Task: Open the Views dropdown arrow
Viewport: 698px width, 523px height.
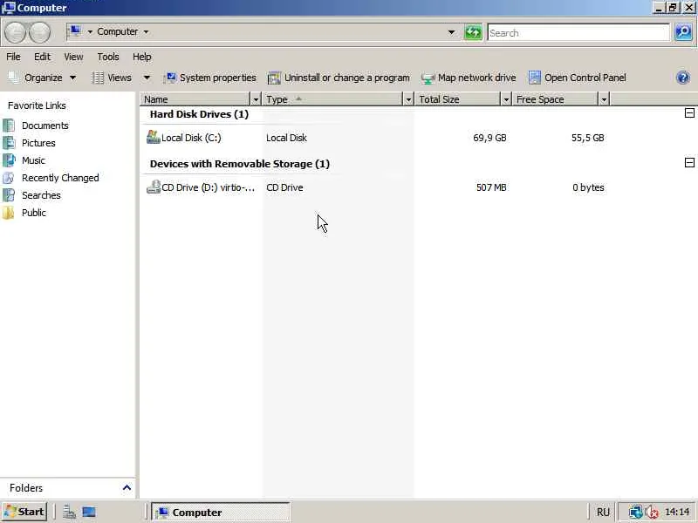Action: coord(147,78)
